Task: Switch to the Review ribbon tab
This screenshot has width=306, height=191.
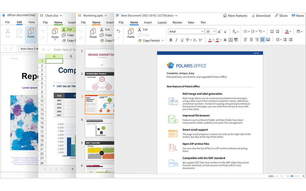Action: click(177, 22)
